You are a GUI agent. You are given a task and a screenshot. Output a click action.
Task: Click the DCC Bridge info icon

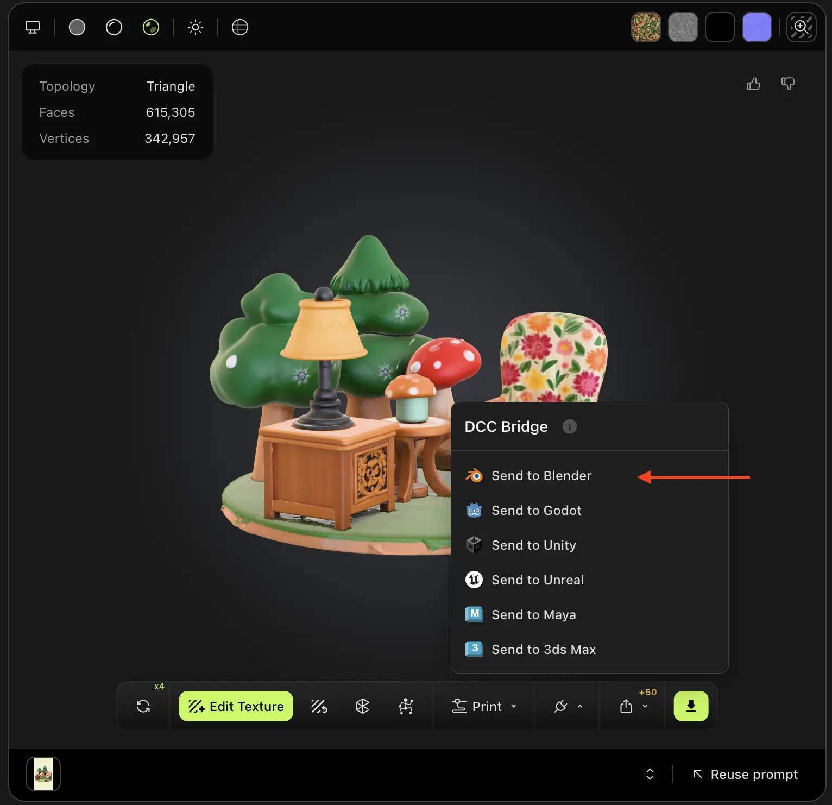coord(569,427)
